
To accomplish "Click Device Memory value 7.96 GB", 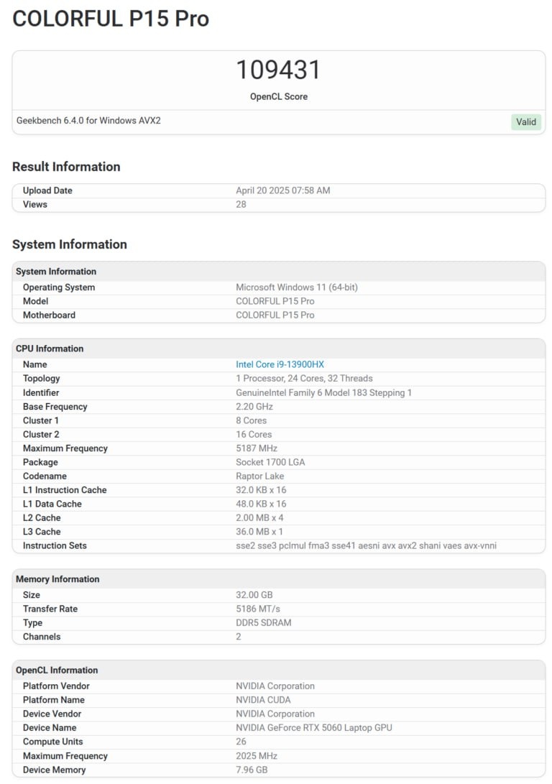I will [x=252, y=770].
